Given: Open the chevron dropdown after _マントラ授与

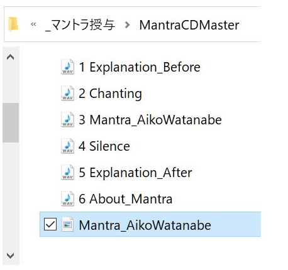Looking at the screenshot, I should tap(127, 25).
